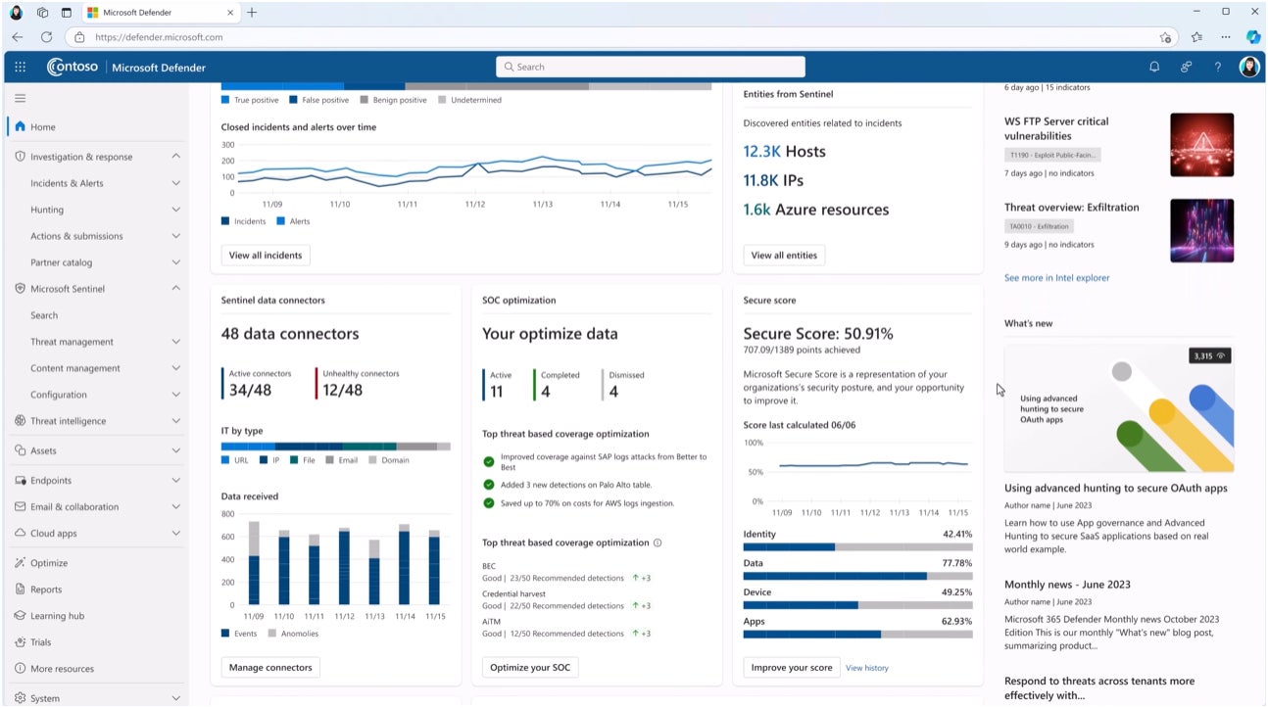Click the Learning hub icon

pos(20,616)
